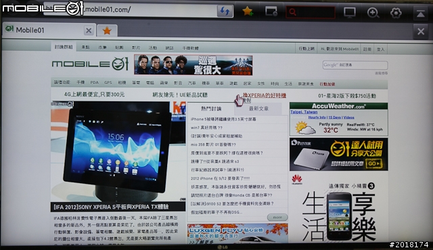Open the '2012 iPhone 在 9/12' topic
The image size is (433, 250).
tap(220, 178)
